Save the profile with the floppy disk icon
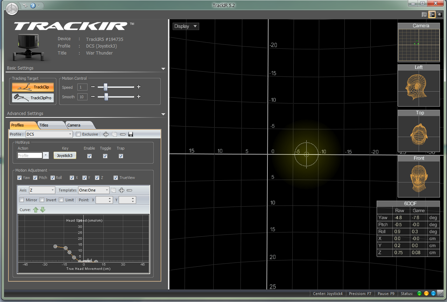The width and height of the screenshot is (447, 302). (x=131, y=134)
